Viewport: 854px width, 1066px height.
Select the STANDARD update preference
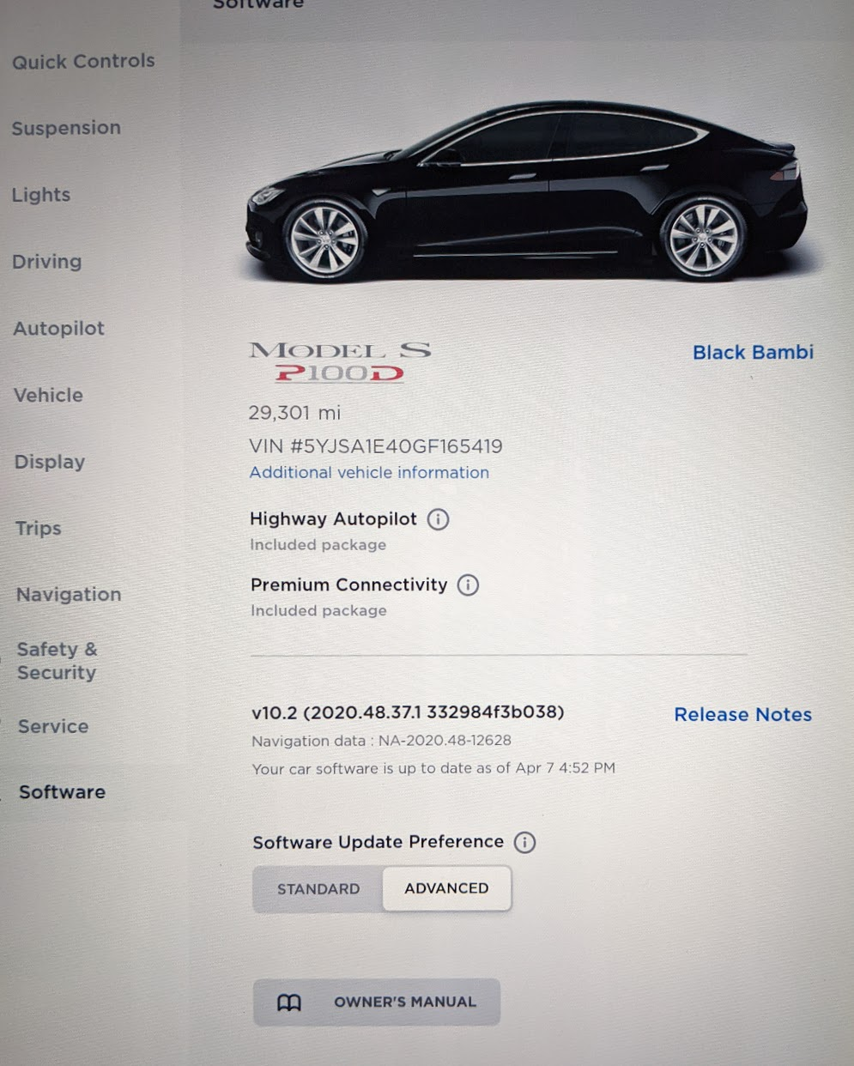point(318,889)
